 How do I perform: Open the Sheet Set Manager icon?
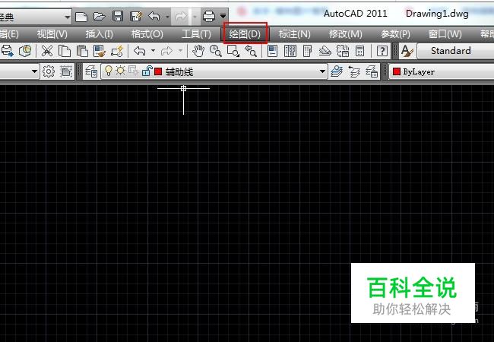click(325, 51)
